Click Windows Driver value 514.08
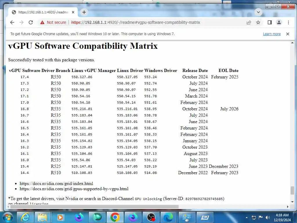297x223 pixels. click(x=151, y=173)
